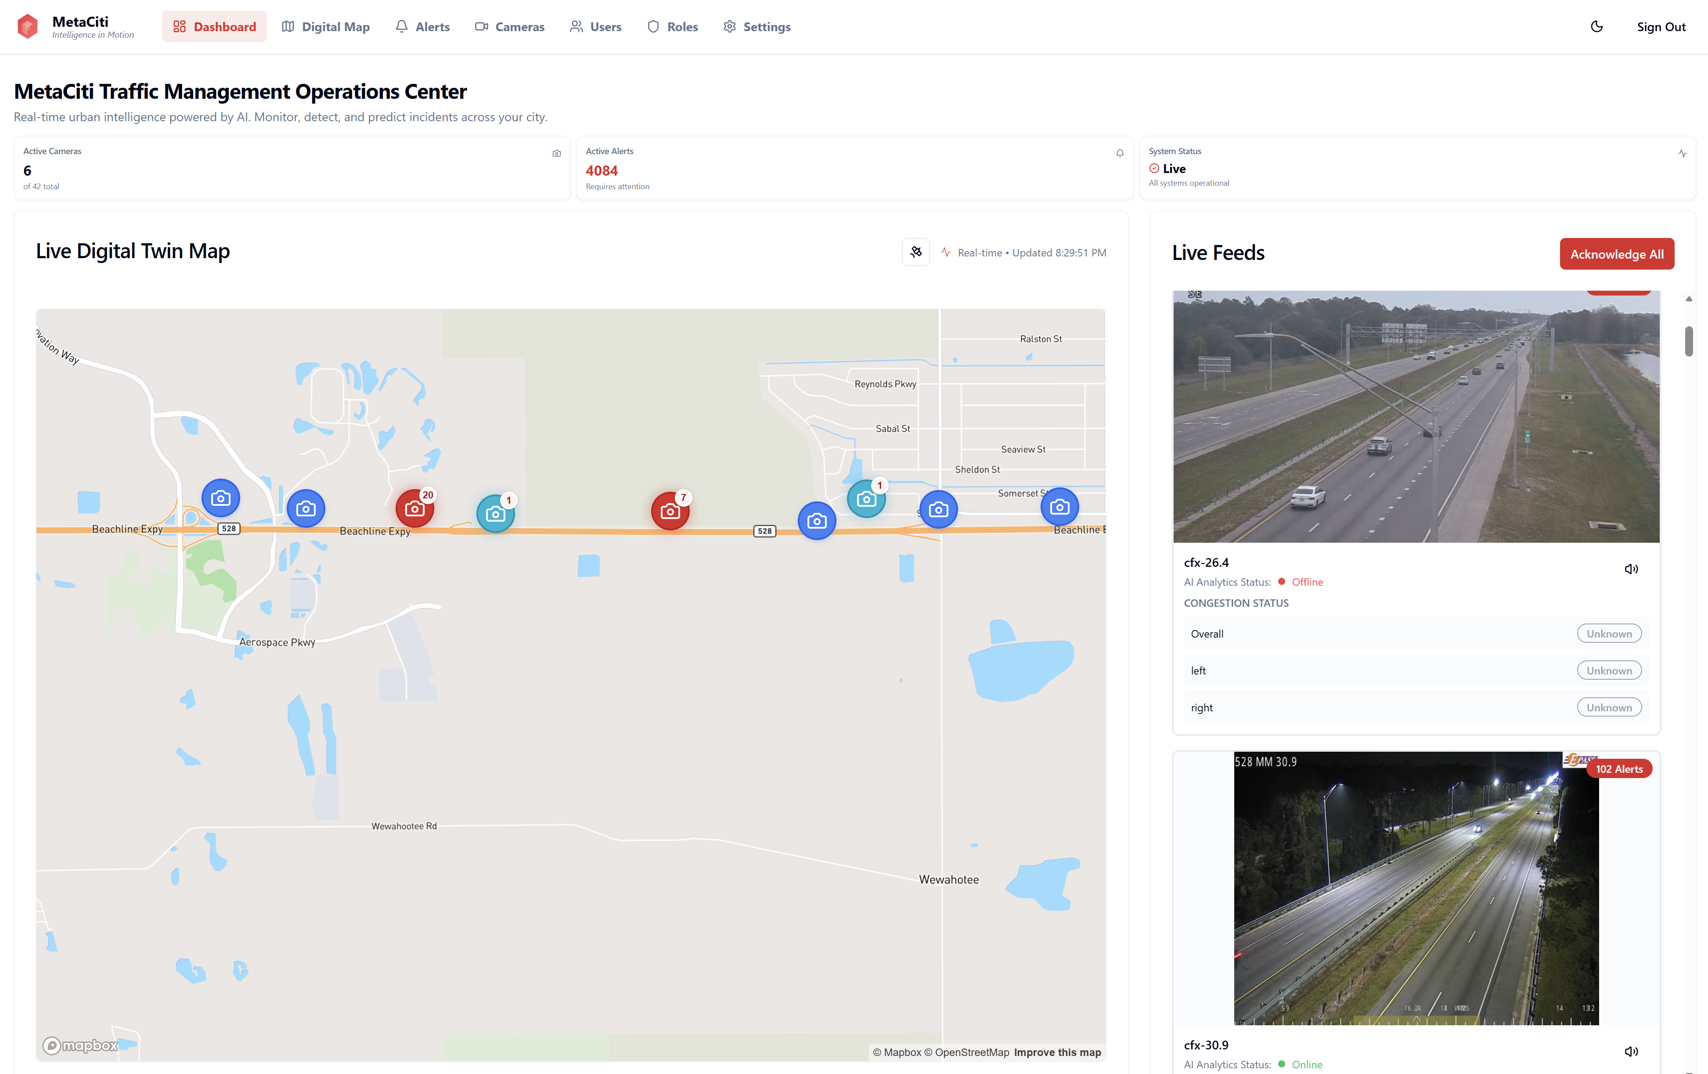Open the Alerts navigation item
Image resolution: width=1708 pixels, height=1074 pixels.
[x=422, y=26]
